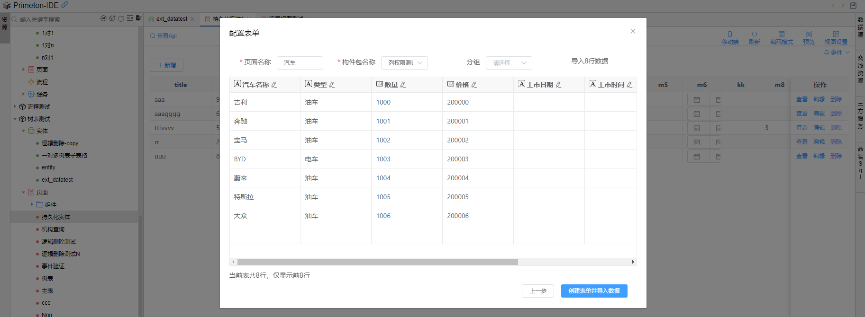
Task: Click the text type icon before 汽车名称
Action: (237, 84)
